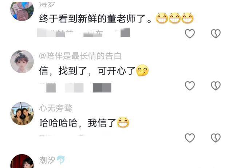Tap broken heart on 我信了 comment
The width and height of the screenshot is (233, 168).
[216, 138]
